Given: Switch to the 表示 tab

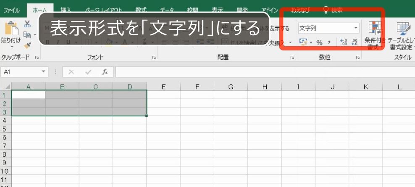Looking at the screenshot, I should tap(217, 10).
